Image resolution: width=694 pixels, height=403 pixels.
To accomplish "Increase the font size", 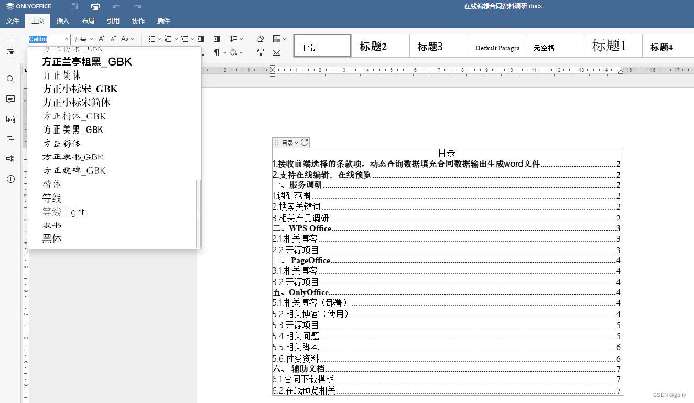I will (102, 39).
